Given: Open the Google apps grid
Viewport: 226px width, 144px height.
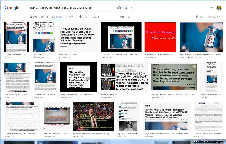Looking at the screenshot, I should (x=211, y=8).
